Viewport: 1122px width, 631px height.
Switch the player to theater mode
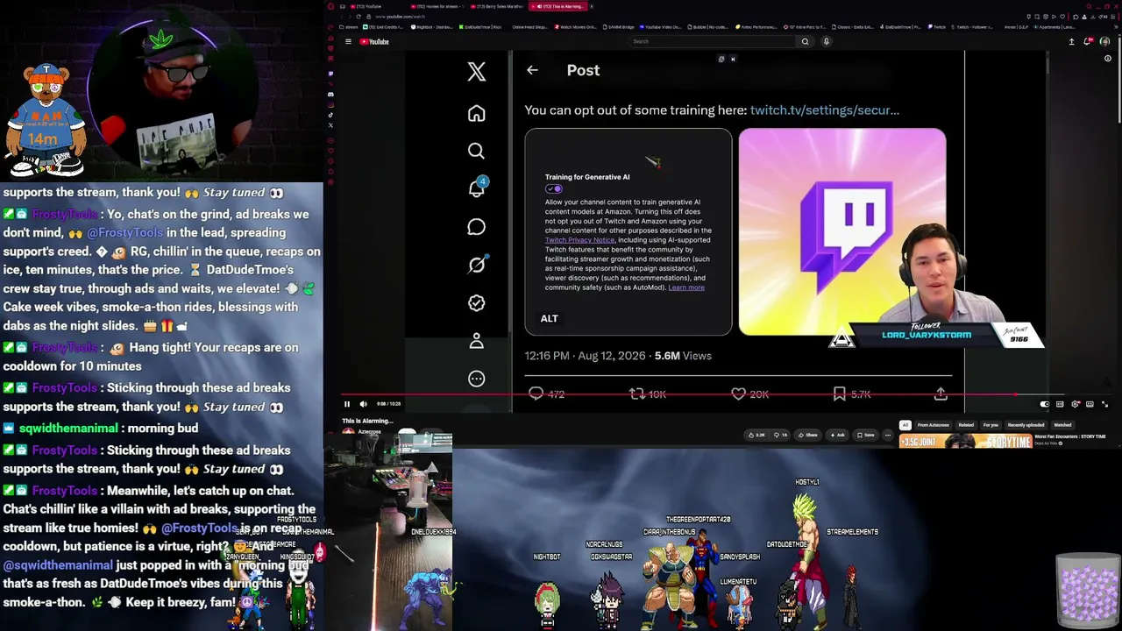1090,404
